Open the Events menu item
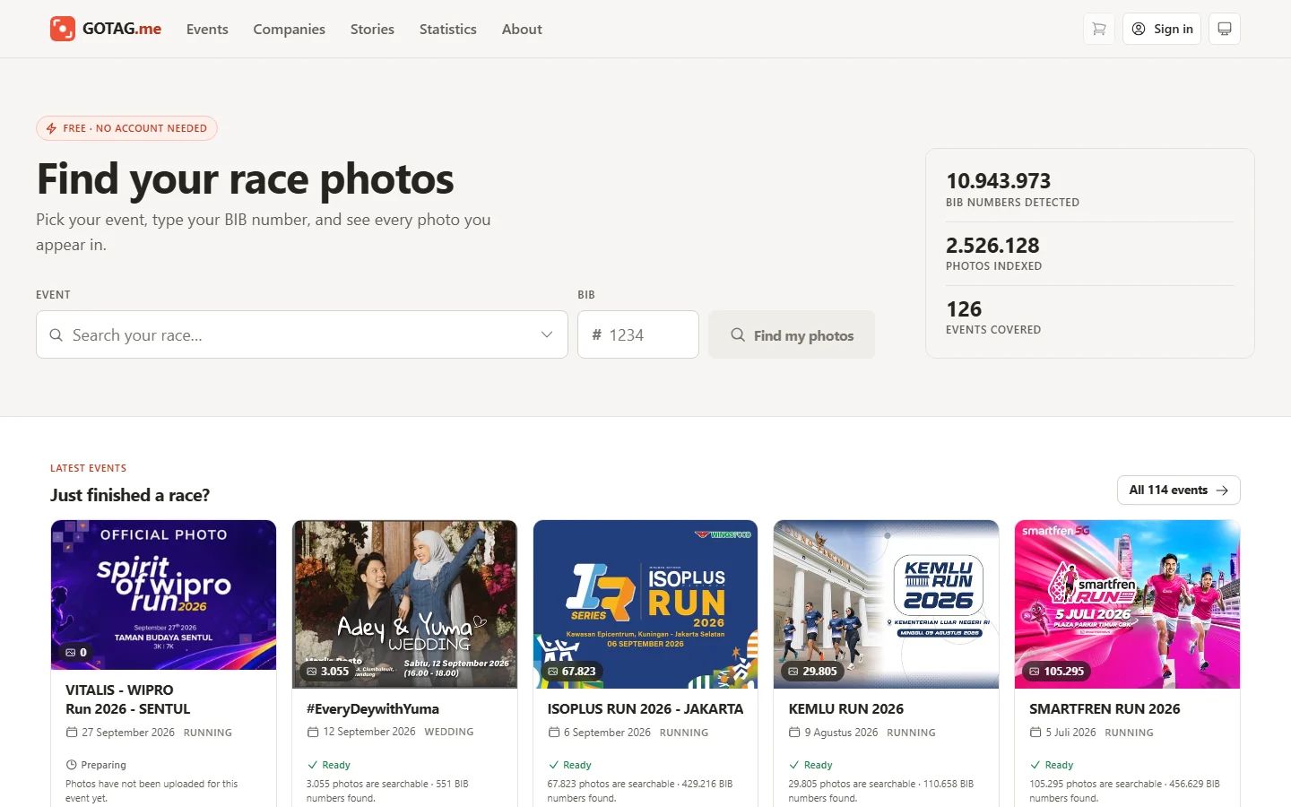The height and width of the screenshot is (807, 1291). click(207, 29)
